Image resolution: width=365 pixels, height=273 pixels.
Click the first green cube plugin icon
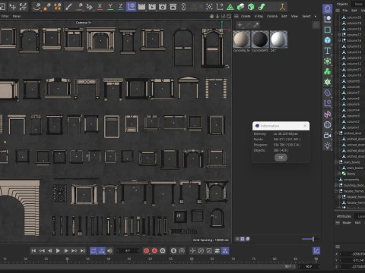[240, 7]
